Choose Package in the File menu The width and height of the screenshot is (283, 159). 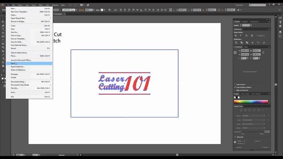tap(29, 74)
